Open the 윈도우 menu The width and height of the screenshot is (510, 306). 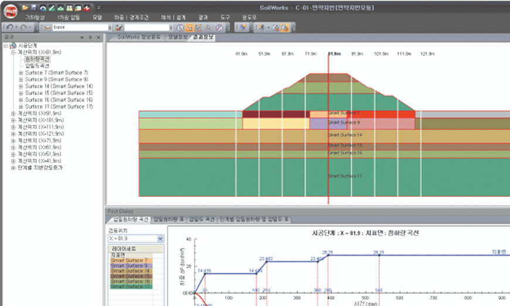point(249,18)
